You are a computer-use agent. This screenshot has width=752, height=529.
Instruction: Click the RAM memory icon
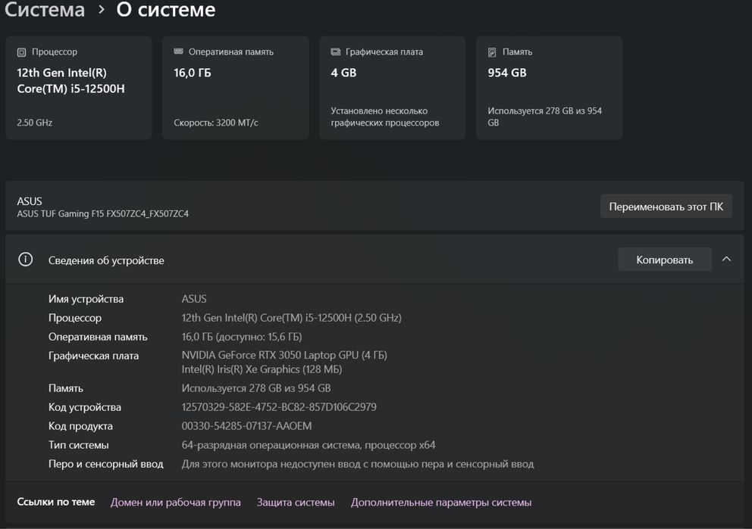click(x=178, y=51)
